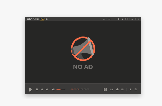Click the GOM PLAYER Plus logo
This screenshot has width=162, height=106.
[36, 19]
